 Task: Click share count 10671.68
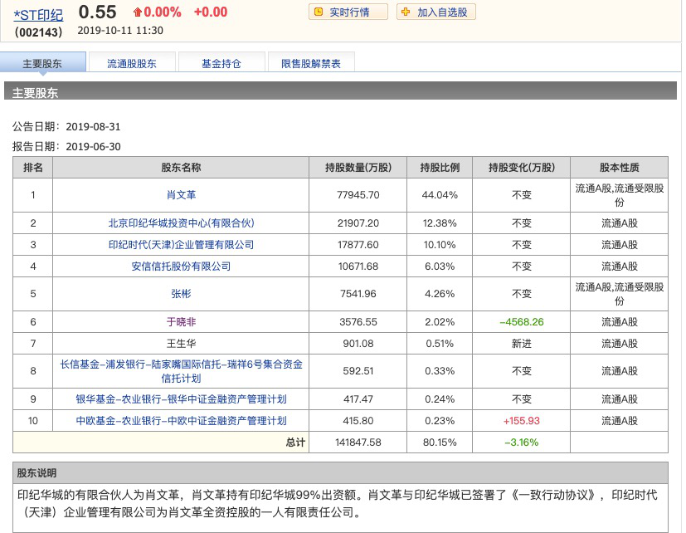pos(358,266)
